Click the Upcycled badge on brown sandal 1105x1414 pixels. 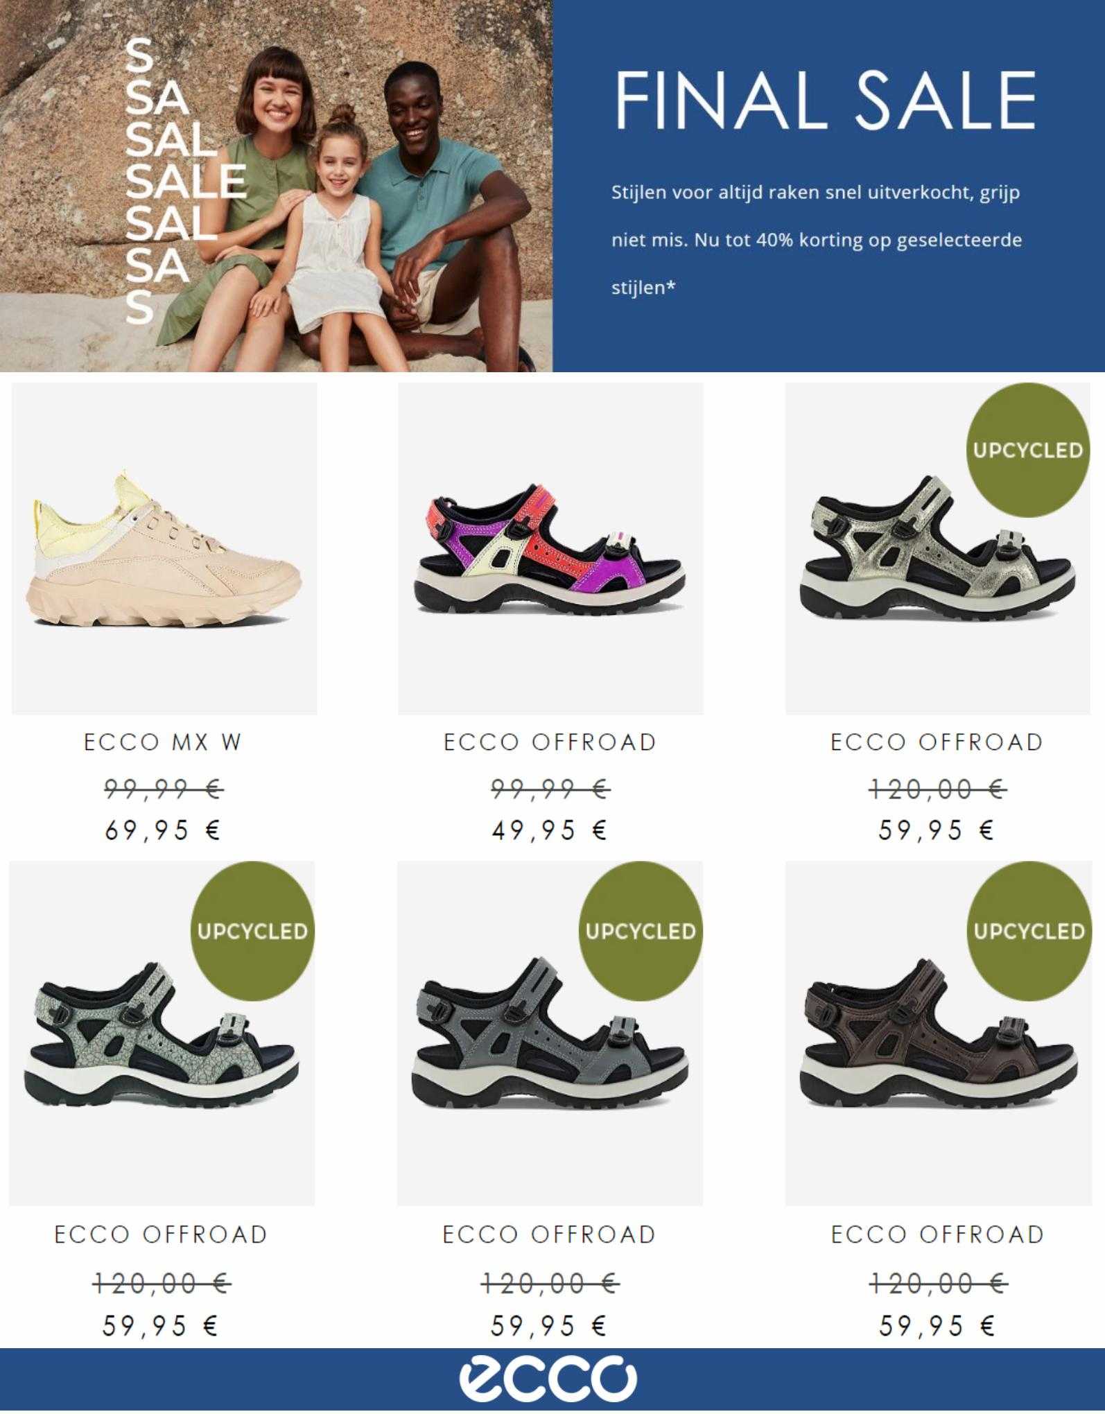1029,931
